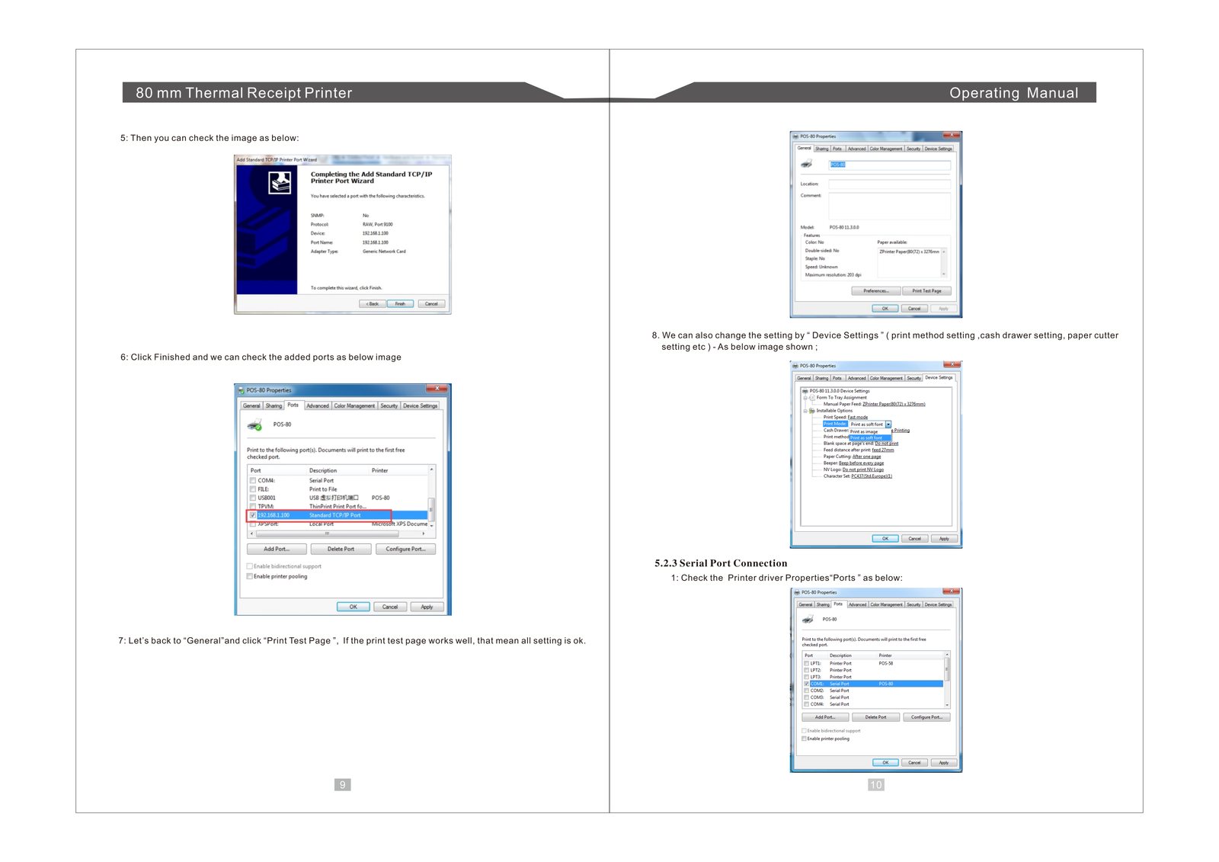The height and width of the screenshot is (862, 1219).
Task: Switch to Sharing tab in the Device Settings dialog
Action: [x=821, y=378]
